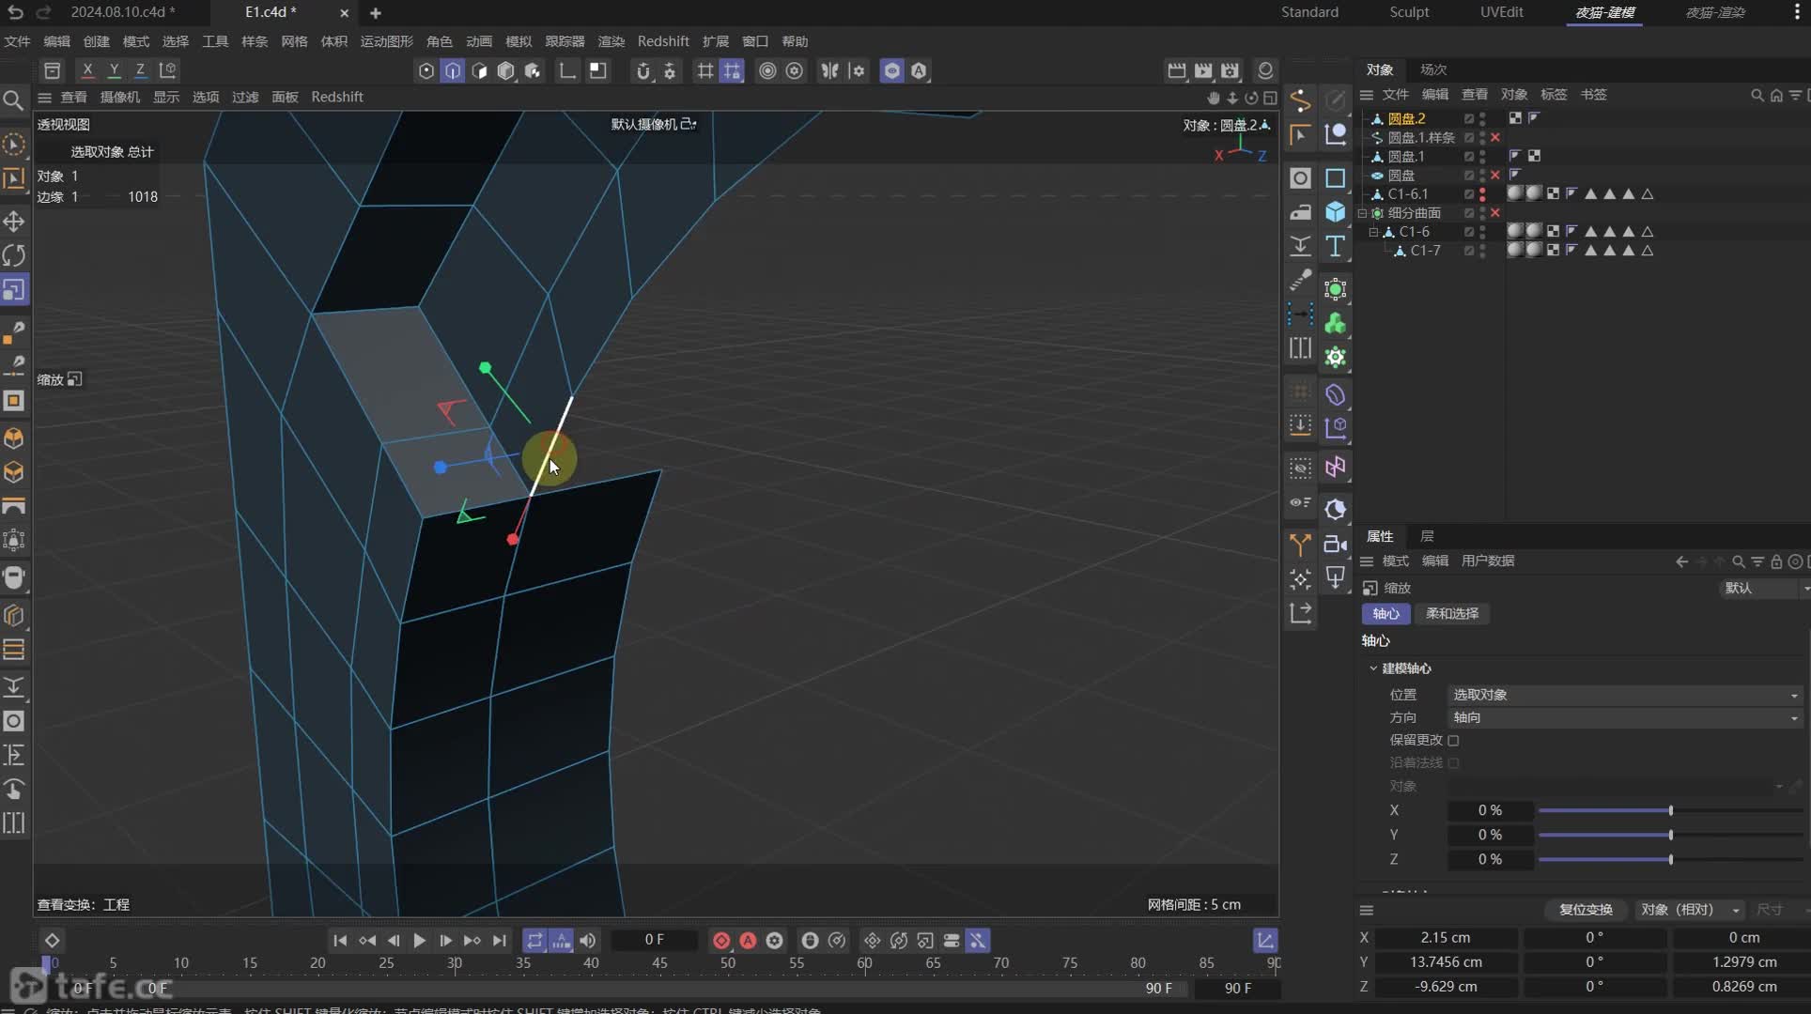Image resolution: width=1811 pixels, height=1014 pixels.
Task: Switch to Sculpt layout tab
Action: (x=1409, y=12)
